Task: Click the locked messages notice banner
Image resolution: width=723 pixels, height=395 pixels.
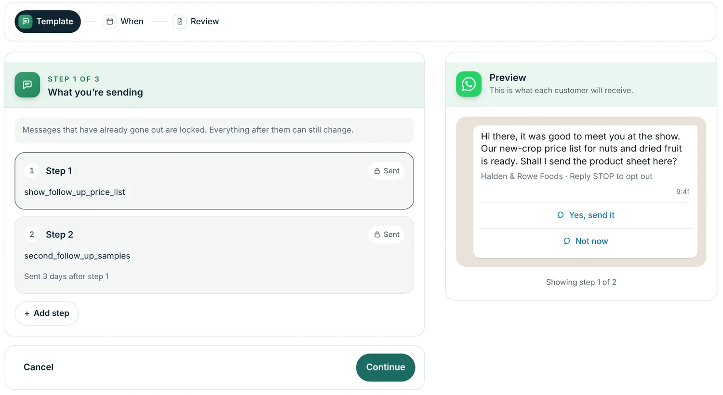Action: (214, 130)
